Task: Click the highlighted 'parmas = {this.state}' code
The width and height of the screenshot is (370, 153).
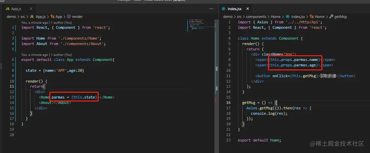Action: [x=74, y=97]
